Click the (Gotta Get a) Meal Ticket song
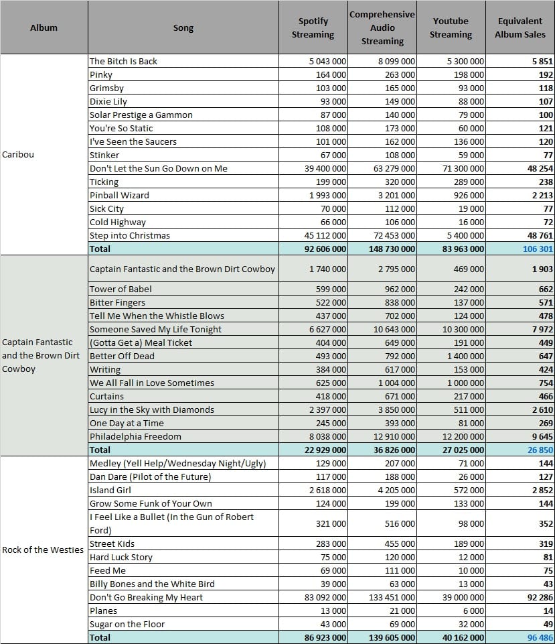 [x=183, y=342]
